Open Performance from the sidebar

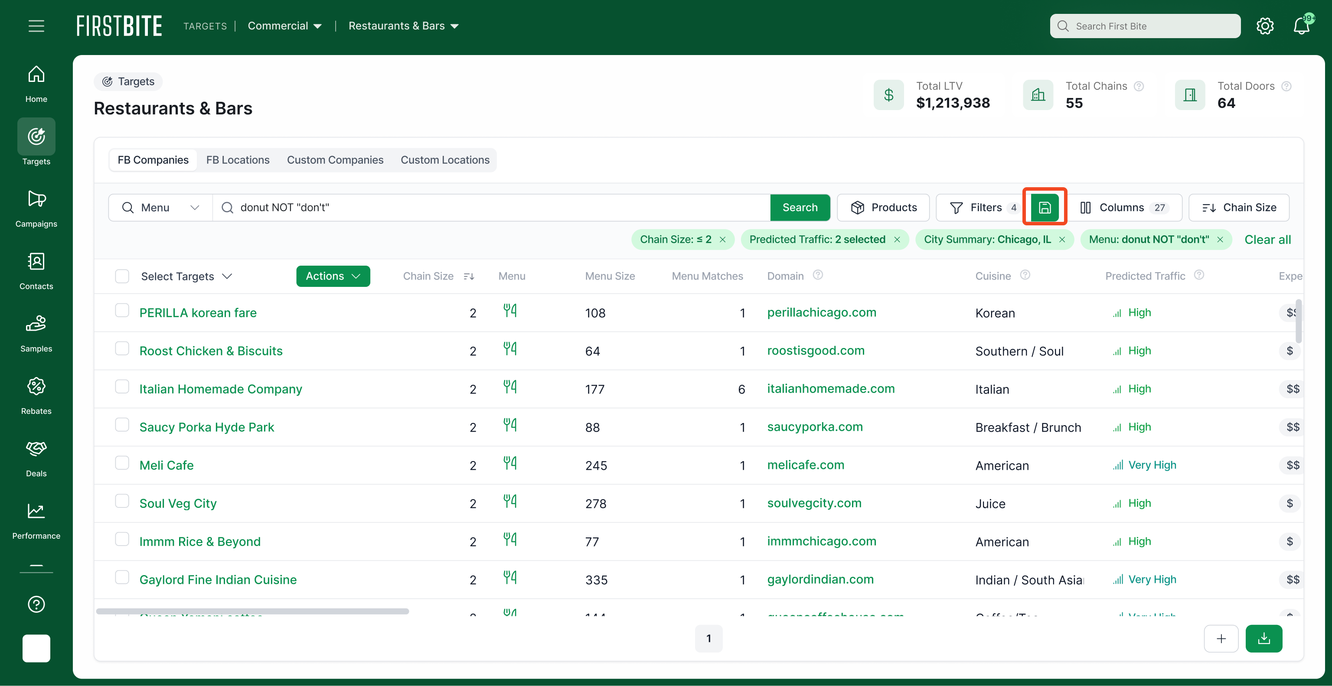pyautogui.click(x=36, y=520)
